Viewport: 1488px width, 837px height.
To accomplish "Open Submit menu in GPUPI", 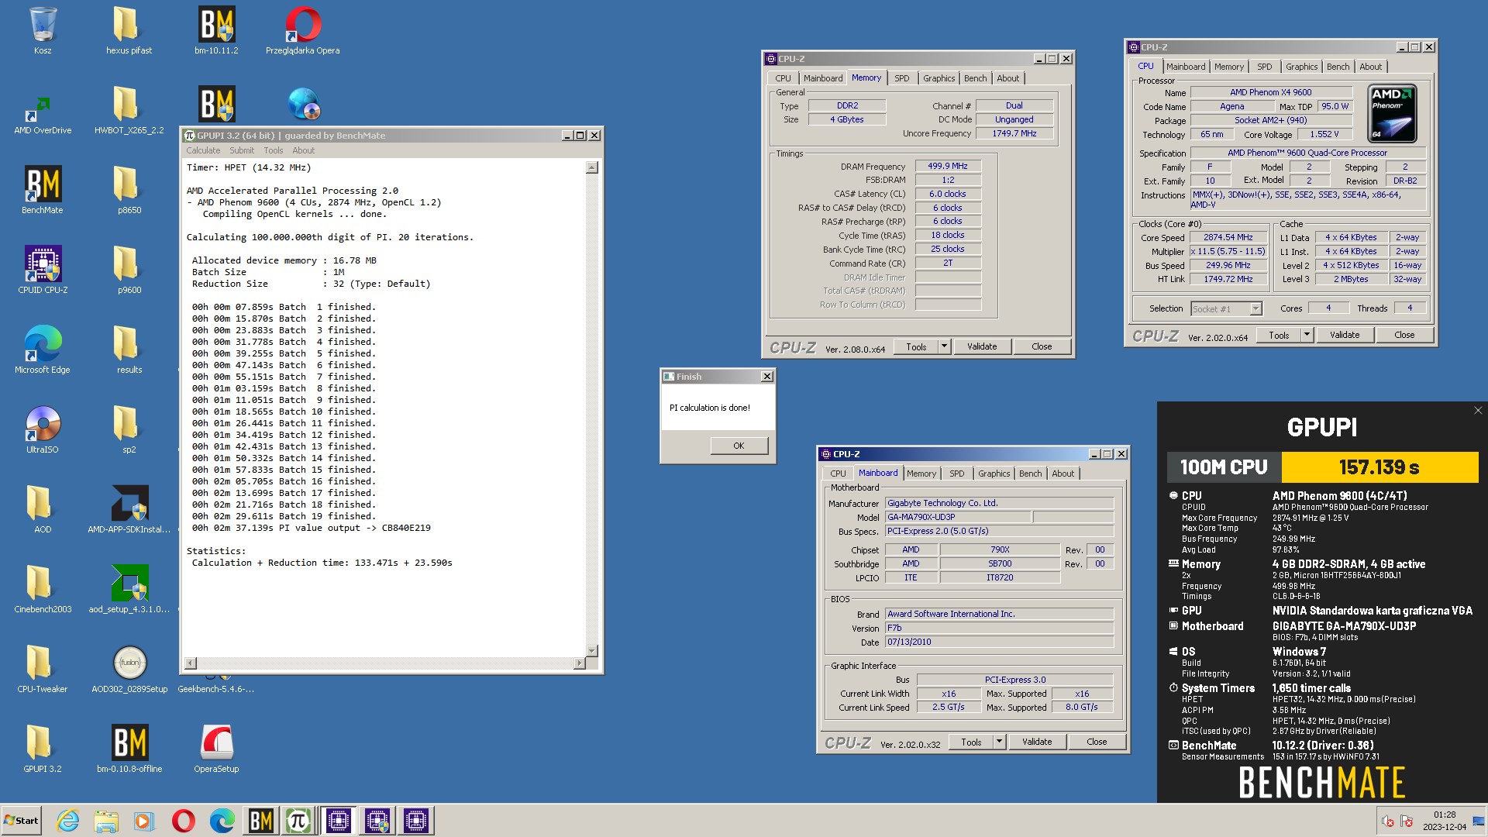I will coord(242,150).
